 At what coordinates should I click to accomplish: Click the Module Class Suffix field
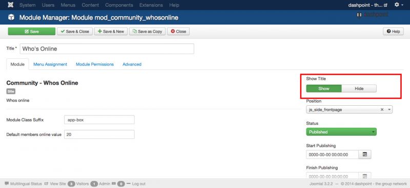tap(99, 120)
